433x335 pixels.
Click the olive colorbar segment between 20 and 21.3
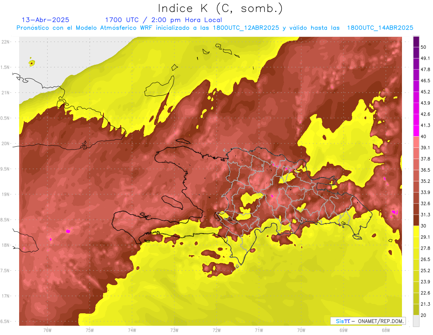point(416,309)
